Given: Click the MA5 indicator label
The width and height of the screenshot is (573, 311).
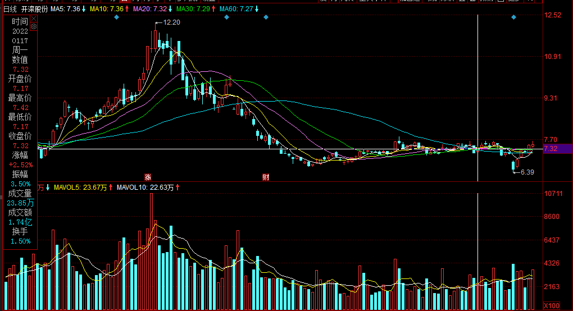Looking at the screenshot, I should tap(67, 9).
